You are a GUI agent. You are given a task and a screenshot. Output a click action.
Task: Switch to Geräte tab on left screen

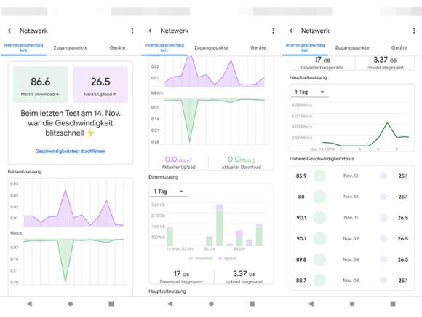(118, 47)
